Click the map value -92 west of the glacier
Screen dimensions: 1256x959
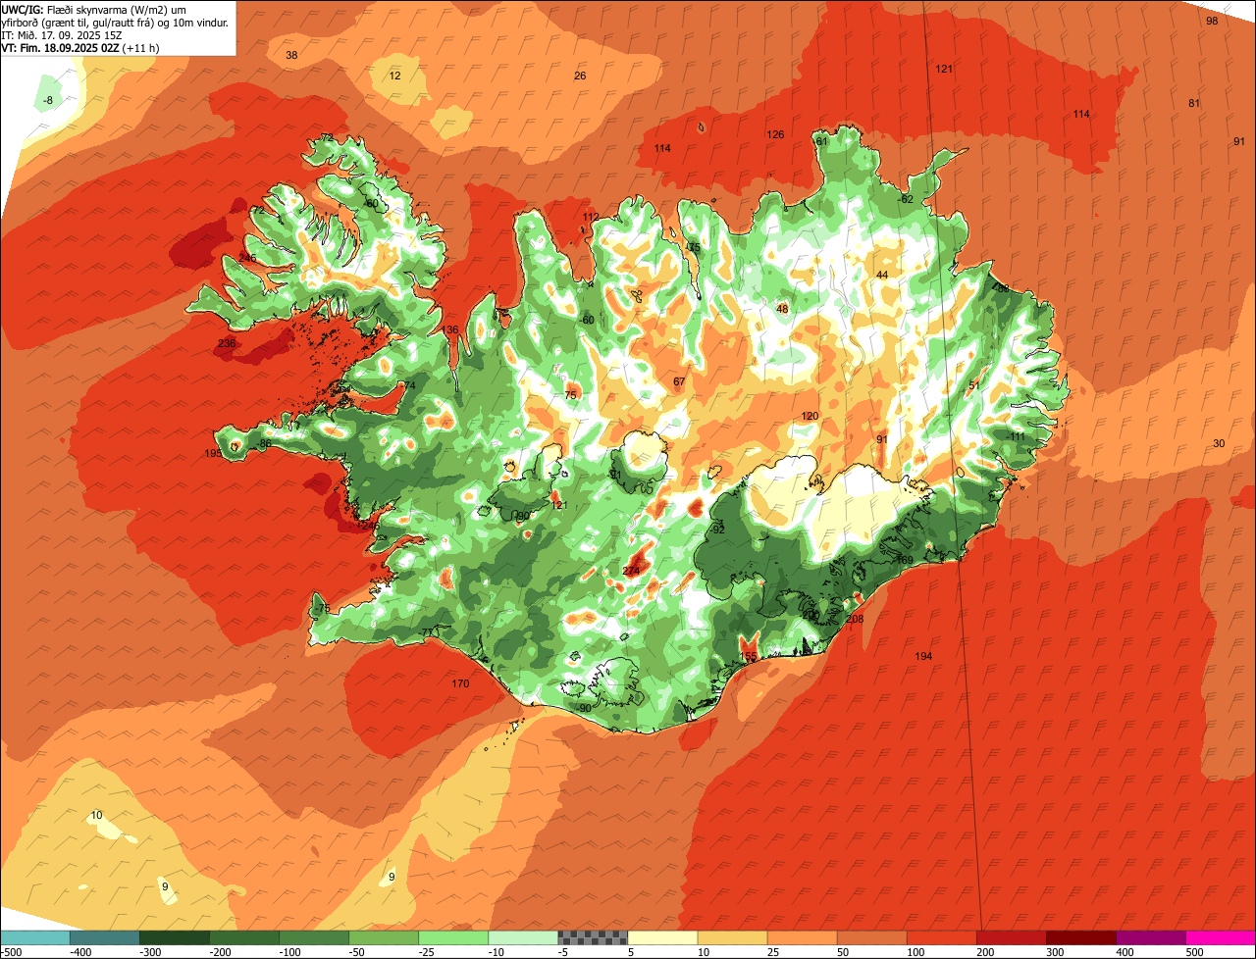pos(717,530)
